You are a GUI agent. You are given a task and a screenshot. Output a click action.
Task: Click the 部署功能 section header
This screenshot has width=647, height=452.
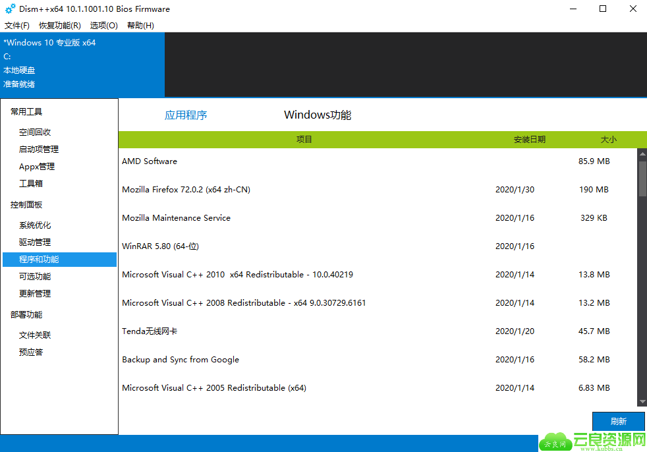(x=26, y=314)
